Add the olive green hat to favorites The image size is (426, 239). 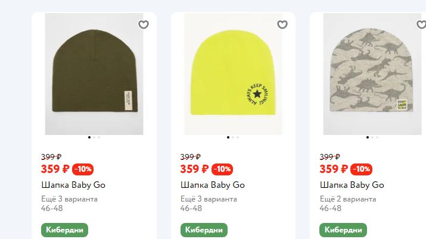pyautogui.click(x=144, y=24)
